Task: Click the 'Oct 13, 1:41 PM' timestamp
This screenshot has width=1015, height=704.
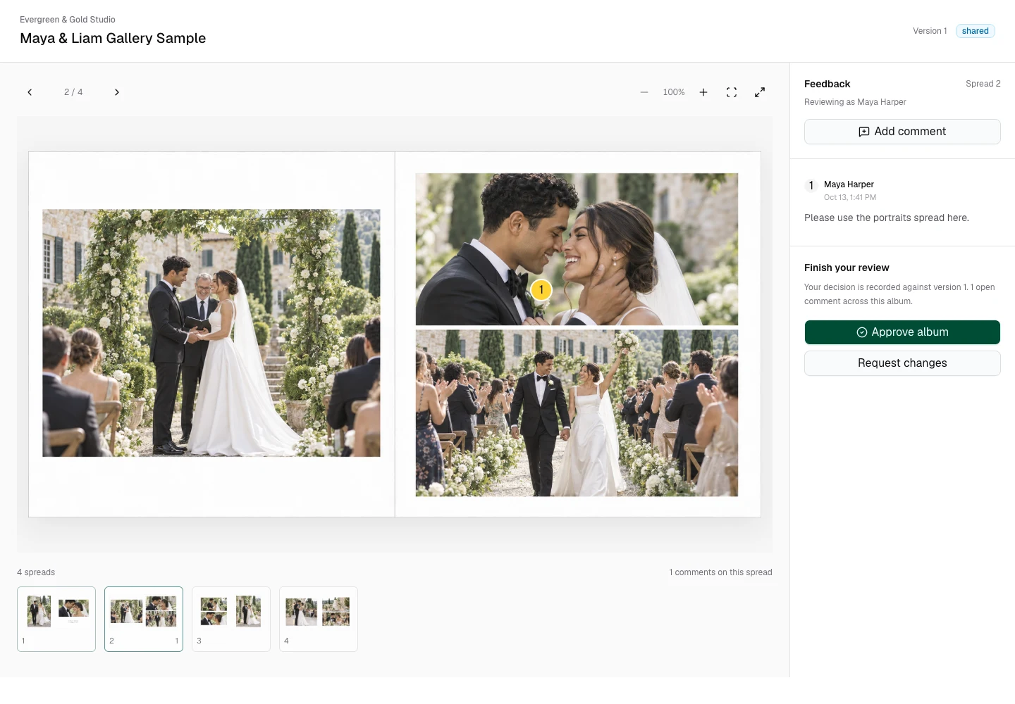Action: point(850,198)
